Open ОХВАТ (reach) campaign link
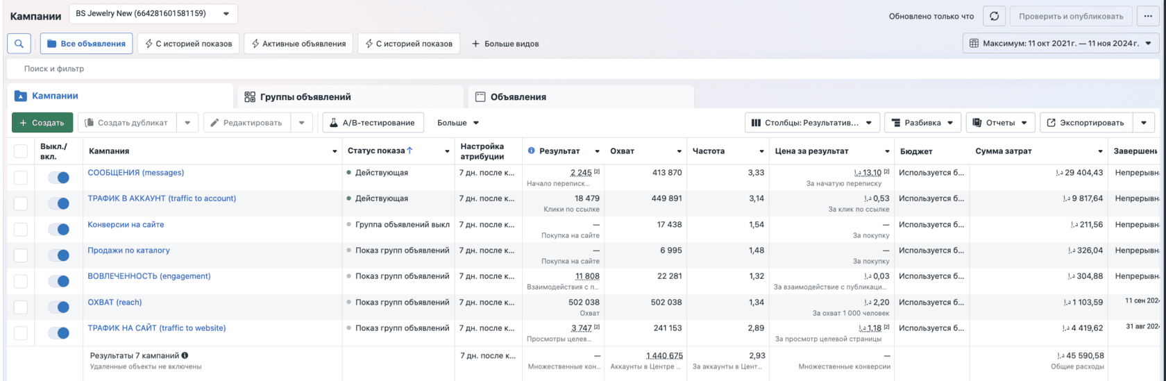 tap(115, 303)
